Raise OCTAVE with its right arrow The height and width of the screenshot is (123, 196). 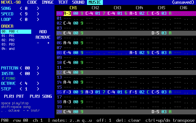[38, 83]
